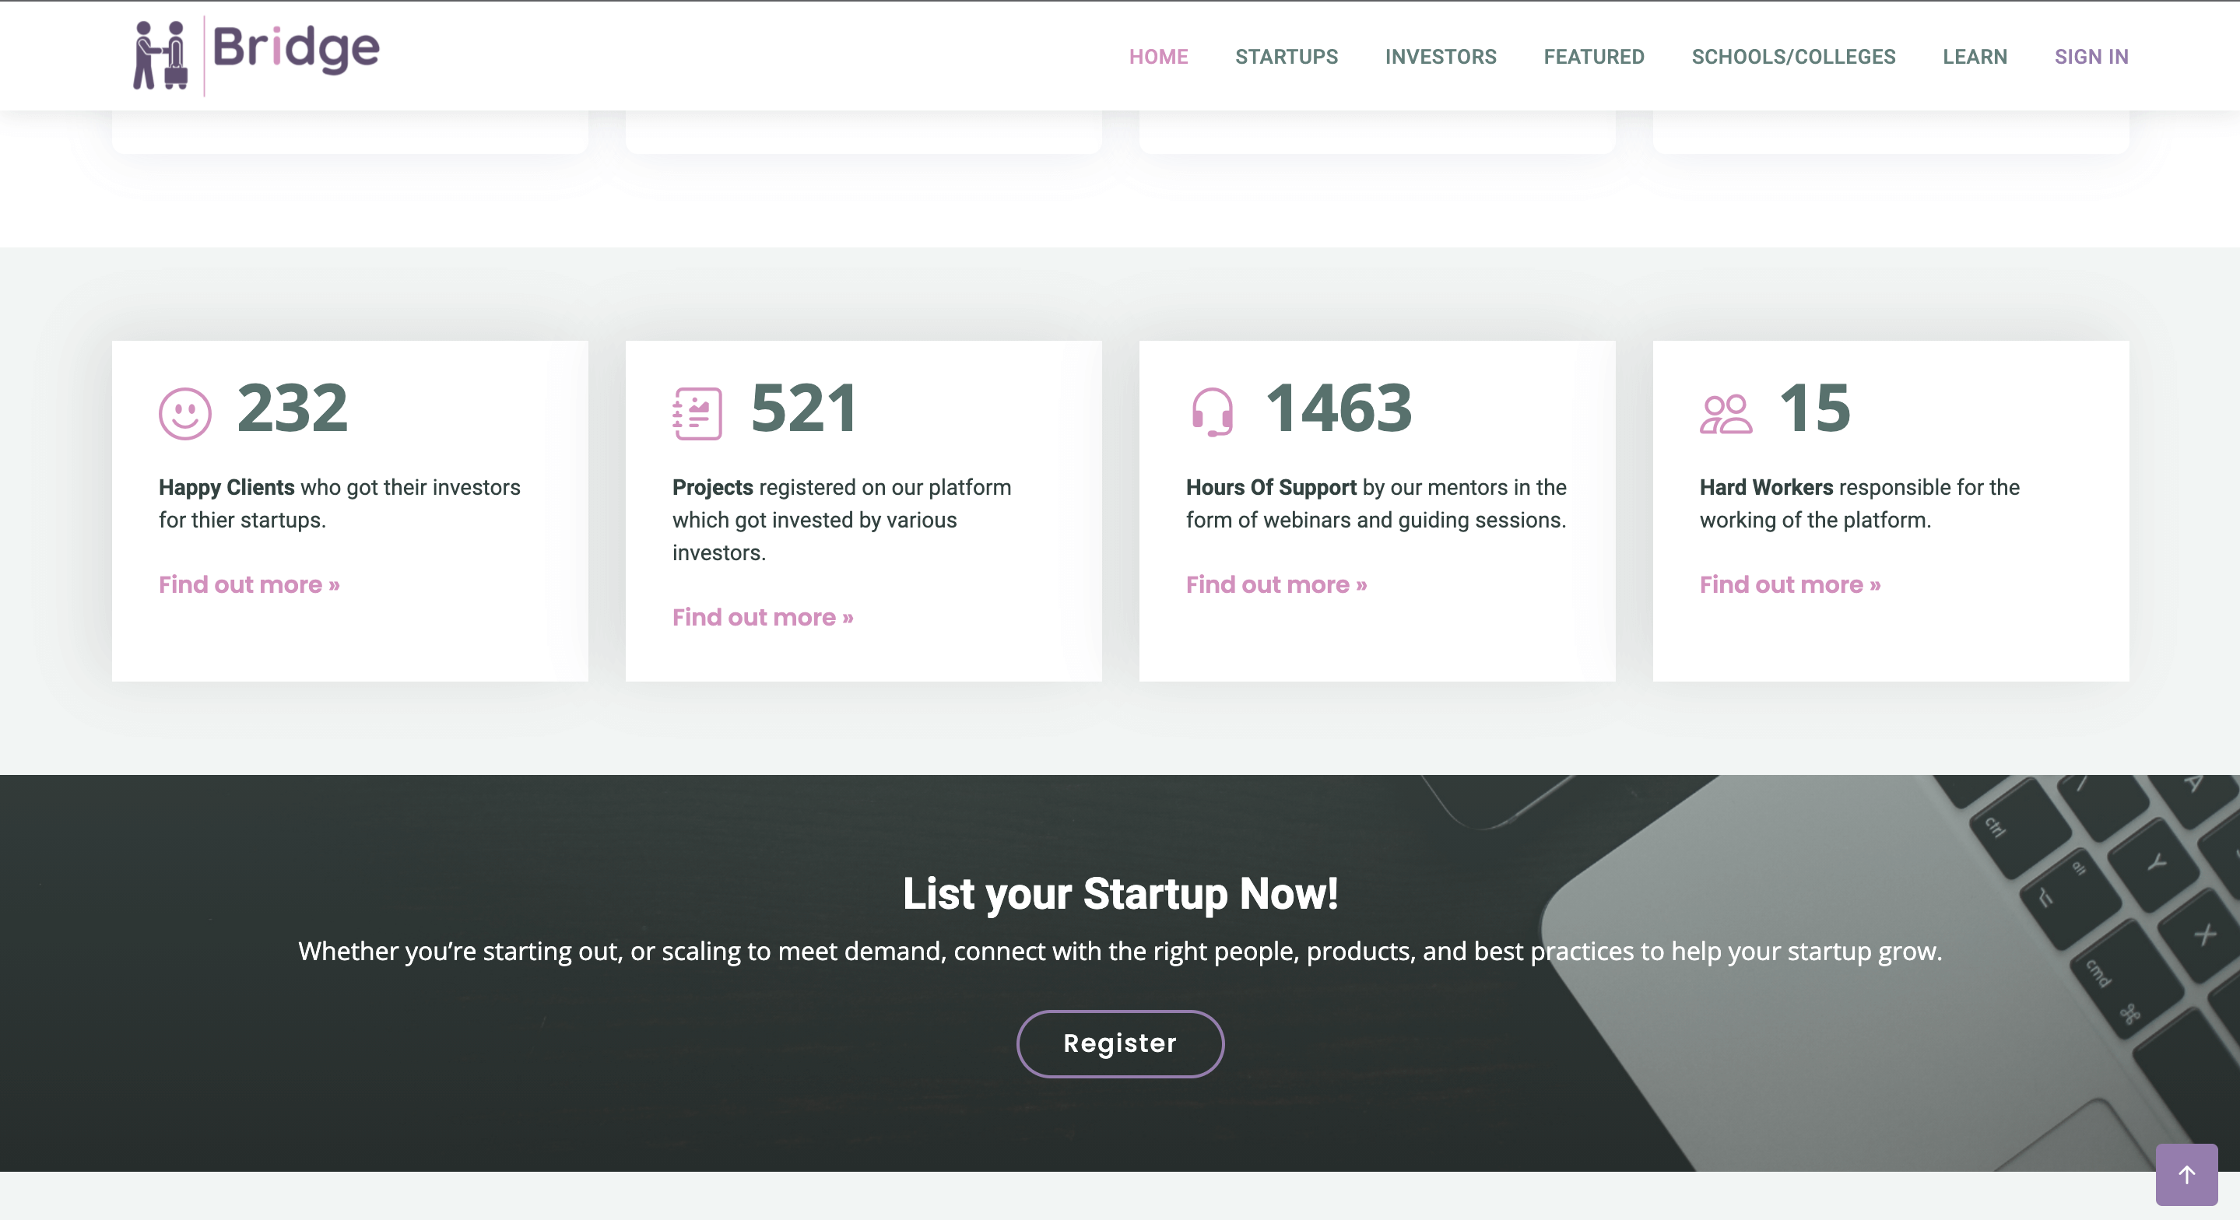Click SIGN IN link
Viewport: 2240px width, 1220px height.
click(x=2091, y=57)
